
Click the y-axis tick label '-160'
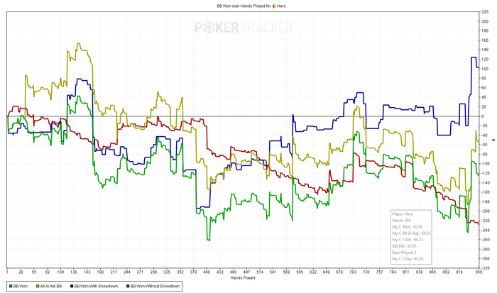pyautogui.click(x=486, y=192)
